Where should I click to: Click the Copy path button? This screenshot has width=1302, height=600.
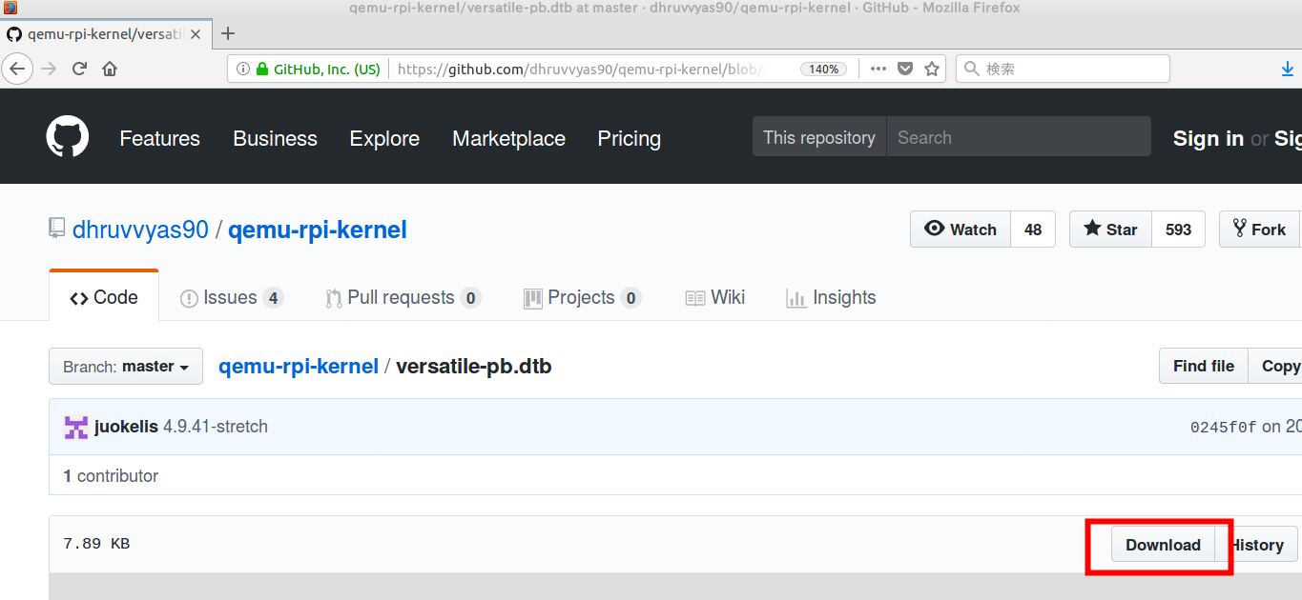pyautogui.click(x=1275, y=366)
